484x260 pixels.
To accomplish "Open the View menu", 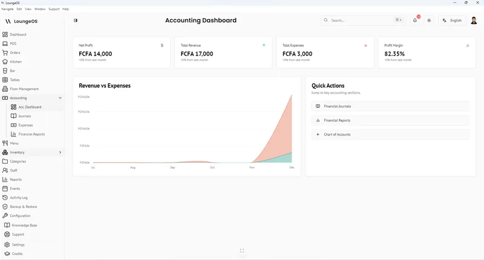I will (28, 9).
